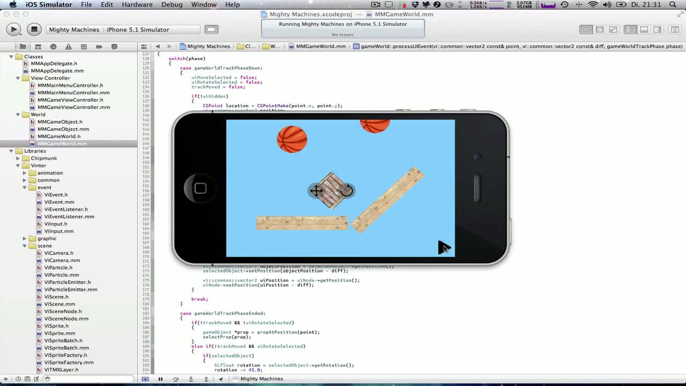
Task: Open the Debug navigator
Action: 84,46
